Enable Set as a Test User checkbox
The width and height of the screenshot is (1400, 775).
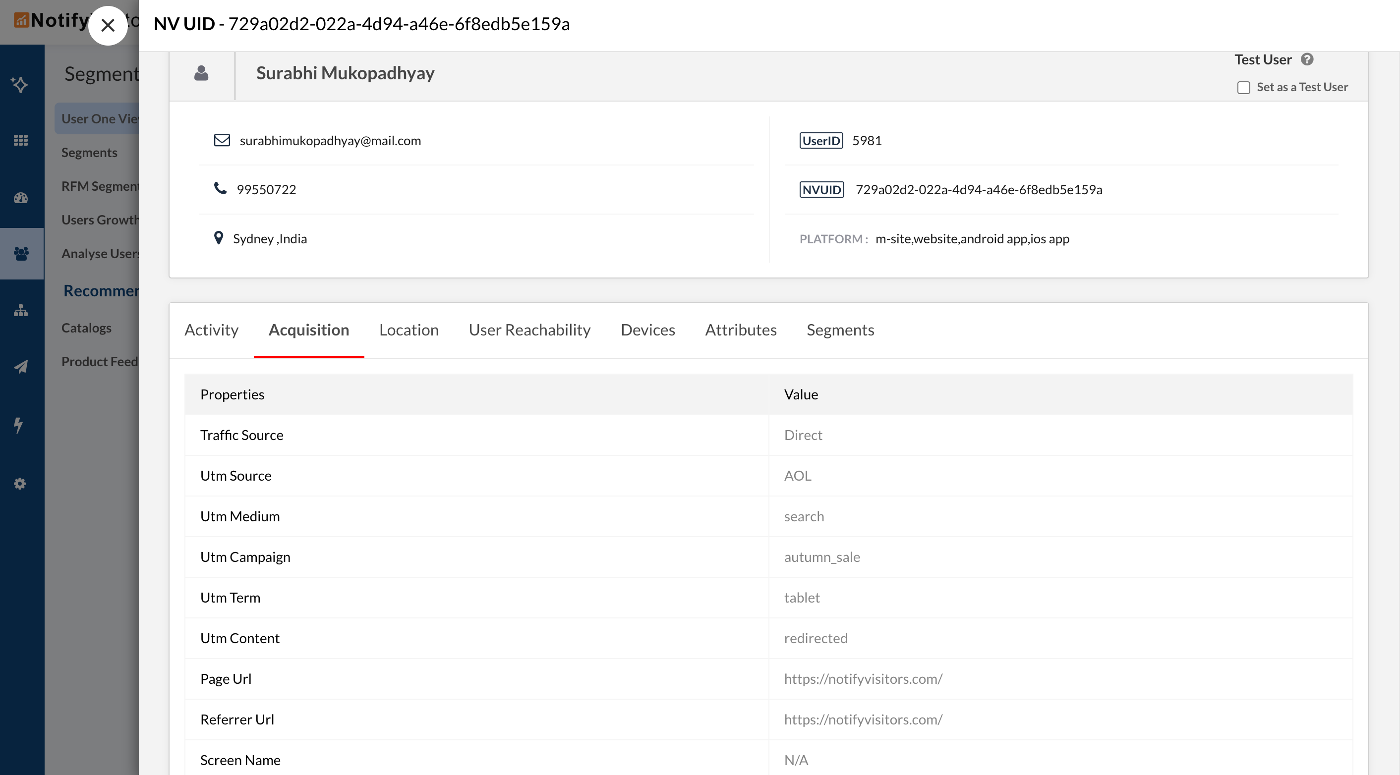coord(1243,87)
